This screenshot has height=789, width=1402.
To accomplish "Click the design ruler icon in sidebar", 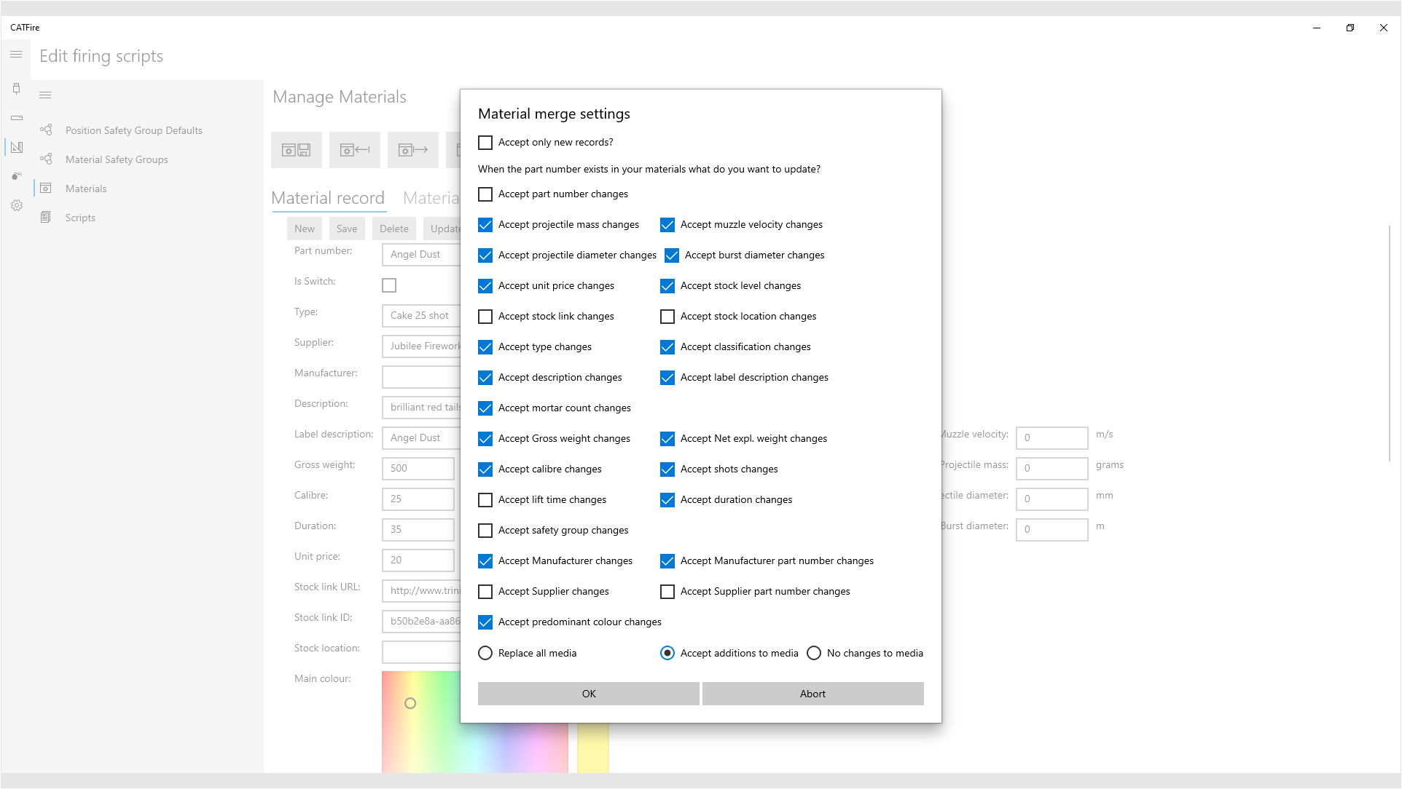I will [16, 148].
